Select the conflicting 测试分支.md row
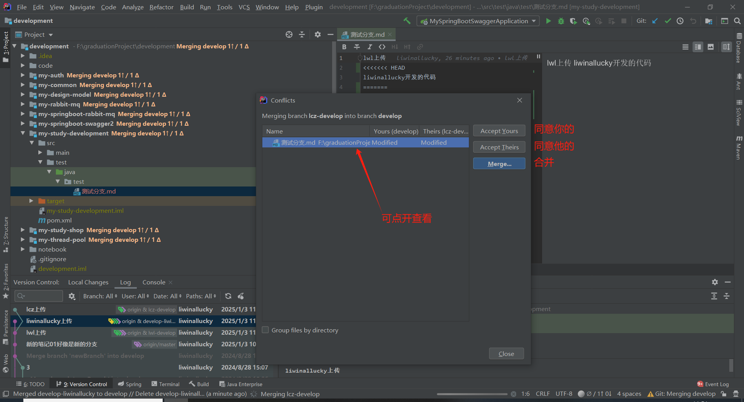This screenshot has height=402, width=744. pyautogui.click(x=365, y=142)
